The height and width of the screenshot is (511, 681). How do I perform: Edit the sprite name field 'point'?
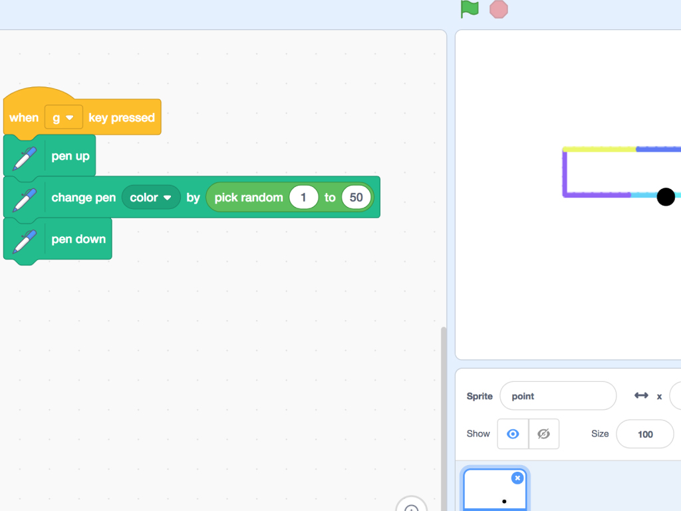558,396
